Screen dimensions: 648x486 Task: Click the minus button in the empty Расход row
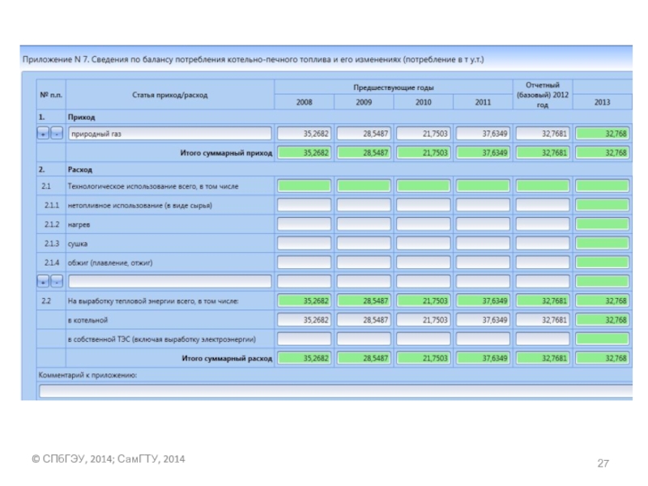point(56,281)
